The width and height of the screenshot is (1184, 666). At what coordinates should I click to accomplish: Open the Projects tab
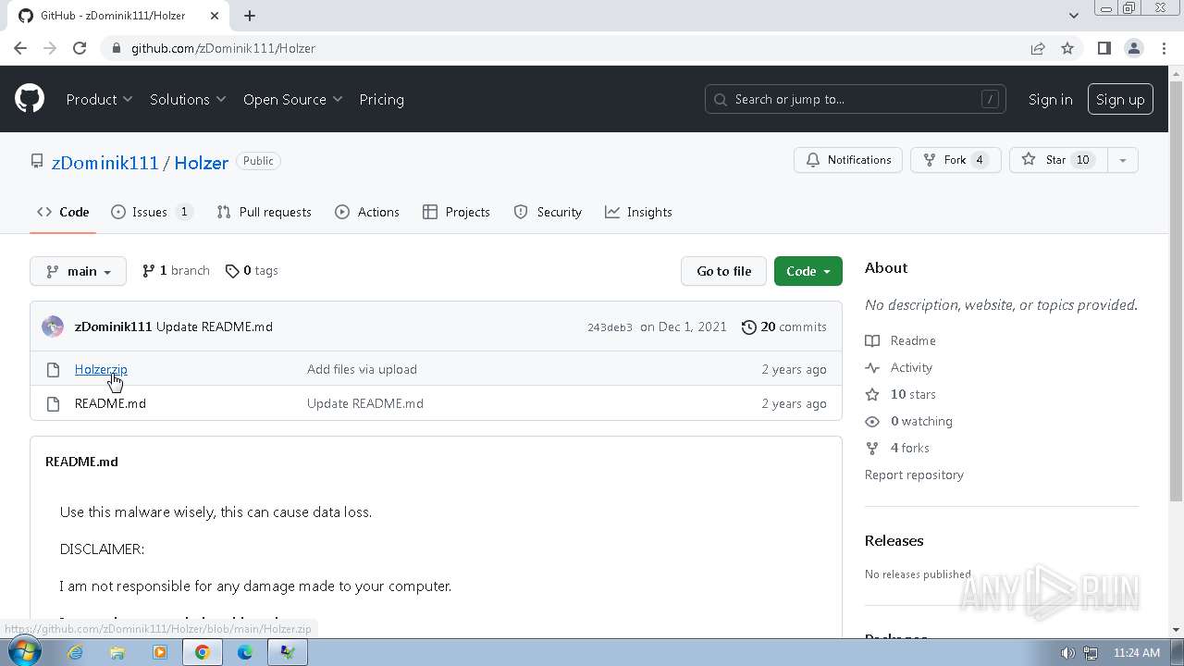(x=456, y=212)
